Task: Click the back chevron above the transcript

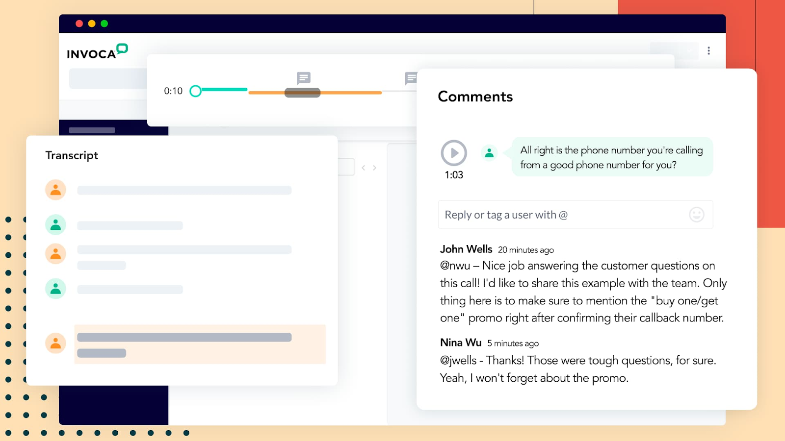Action: click(363, 167)
